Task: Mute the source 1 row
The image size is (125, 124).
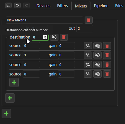Action: [98, 55]
